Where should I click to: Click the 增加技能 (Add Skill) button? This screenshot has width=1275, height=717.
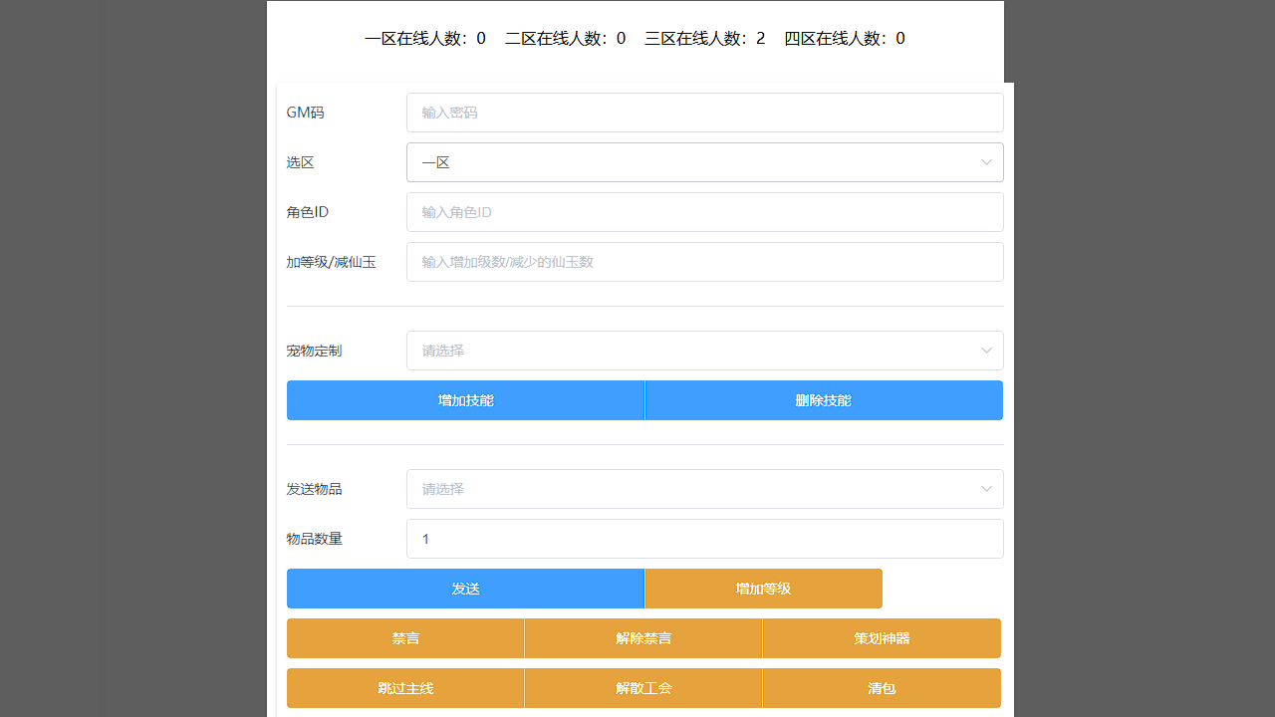point(465,399)
